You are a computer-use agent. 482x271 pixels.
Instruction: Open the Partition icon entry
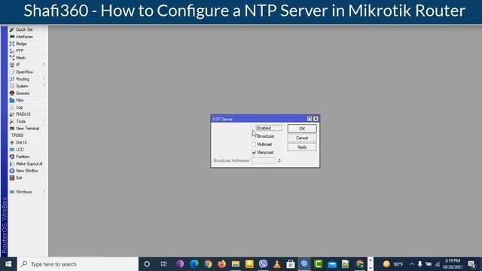[12, 157]
